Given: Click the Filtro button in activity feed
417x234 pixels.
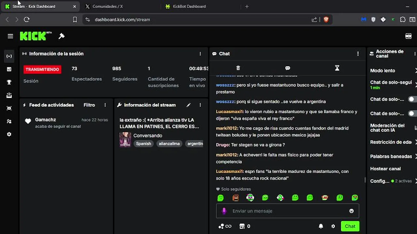Looking at the screenshot, I should tap(89, 105).
